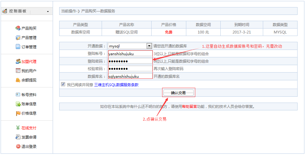Click the 发票申请 icon in sidebar

[18, 137]
